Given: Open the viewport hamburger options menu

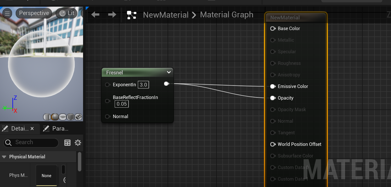Looking at the screenshot, I should coord(7,13).
